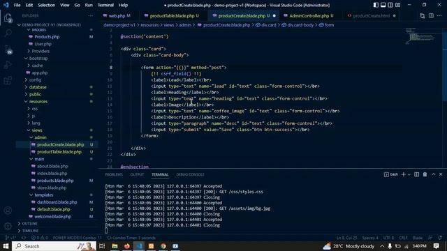This screenshot has width=447, height=251.
Task: Split the terminal pane
Action: [416, 174]
